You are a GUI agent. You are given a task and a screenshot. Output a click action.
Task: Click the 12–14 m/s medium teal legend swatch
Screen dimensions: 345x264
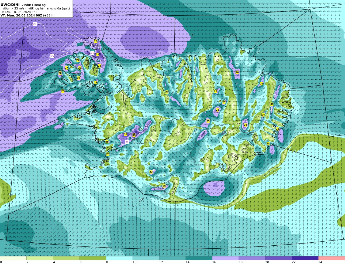172,258
